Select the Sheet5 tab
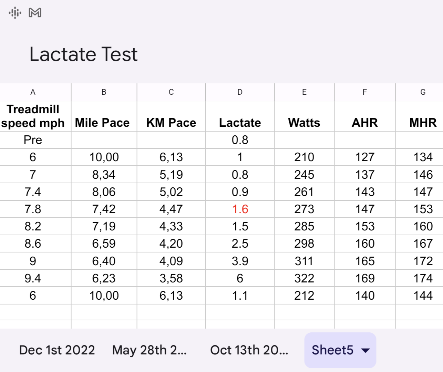443x372 pixels. [332, 350]
